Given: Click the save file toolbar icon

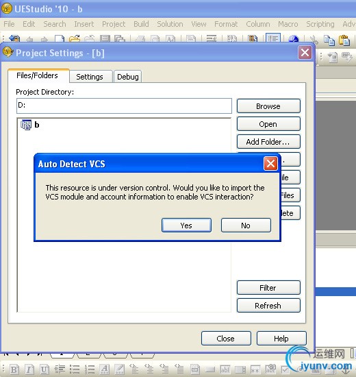Looking at the screenshot, I should point(105,38).
